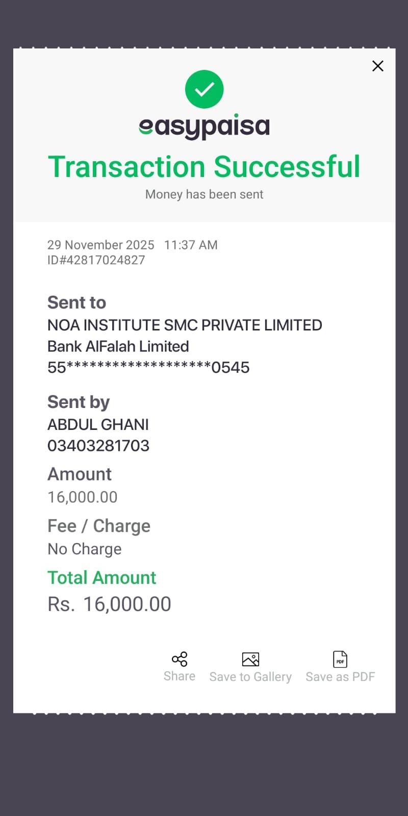408x816 pixels.
Task: Tap the 29 November 2025 date text
Action: click(x=100, y=245)
